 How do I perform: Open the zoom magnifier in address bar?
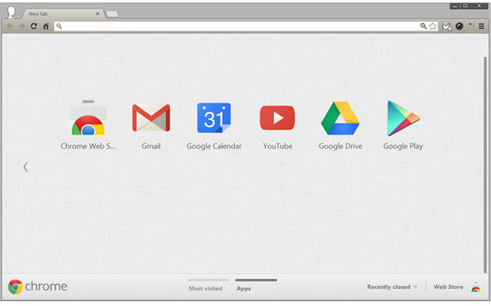[x=423, y=26]
